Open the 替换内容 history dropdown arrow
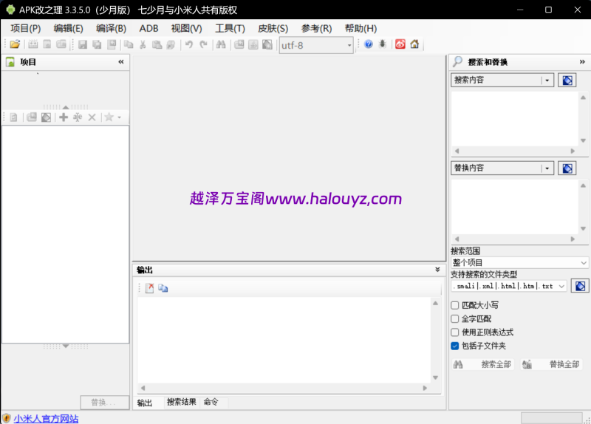591x424 pixels. point(547,168)
